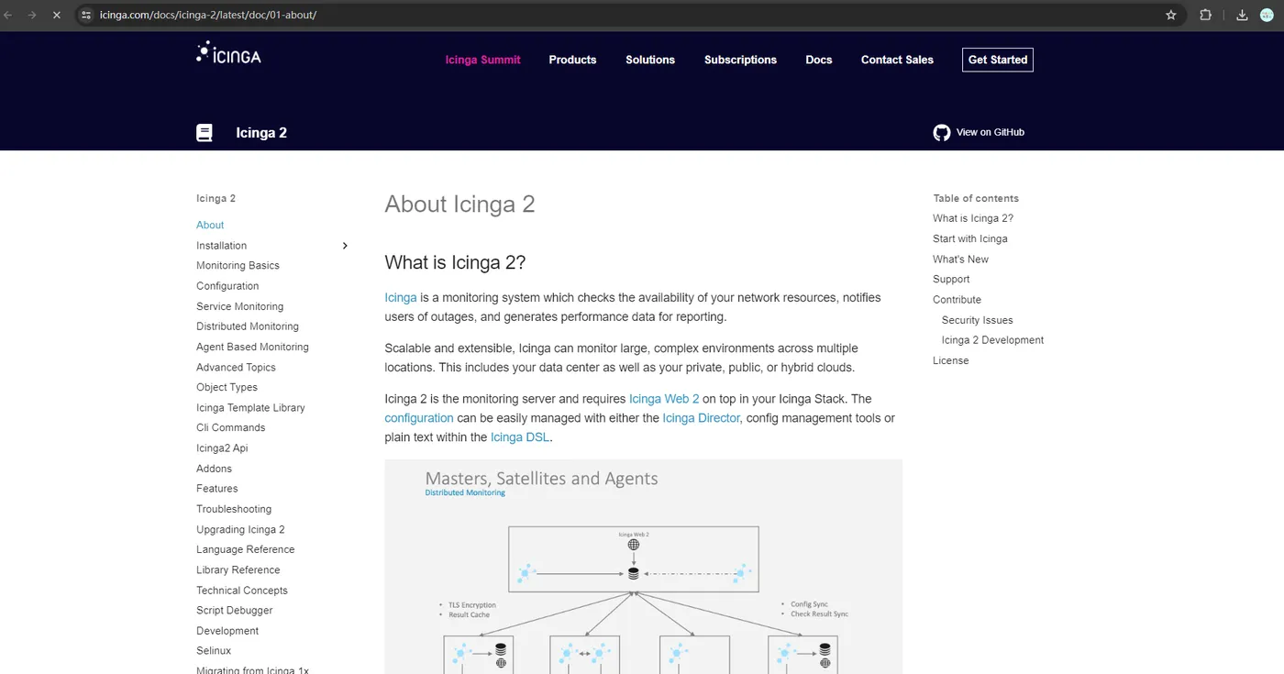
Task: Click Icinga 2 title in dark banner
Action: [261, 133]
